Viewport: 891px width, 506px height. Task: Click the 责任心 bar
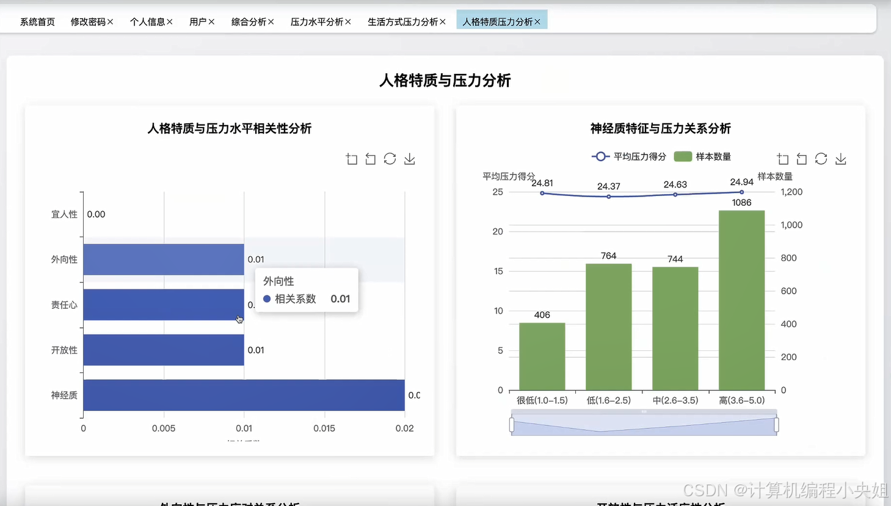[x=164, y=305]
